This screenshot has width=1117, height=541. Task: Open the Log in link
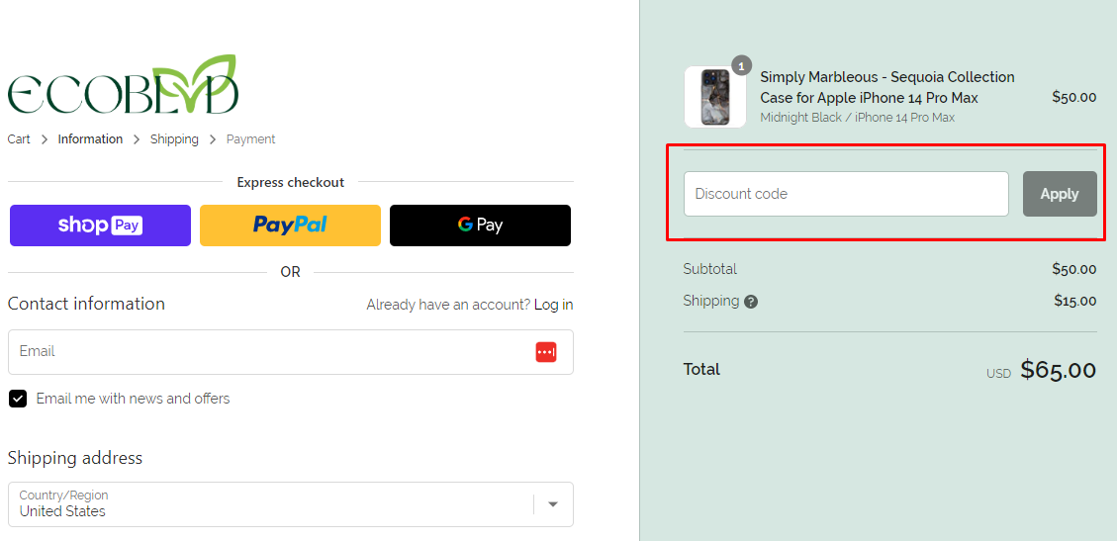553,305
